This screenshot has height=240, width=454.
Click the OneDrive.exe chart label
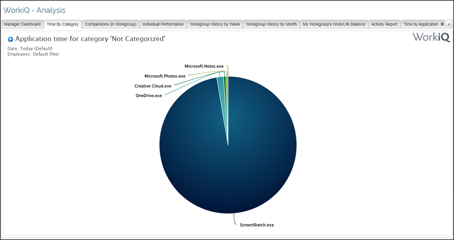pos(149,96)
